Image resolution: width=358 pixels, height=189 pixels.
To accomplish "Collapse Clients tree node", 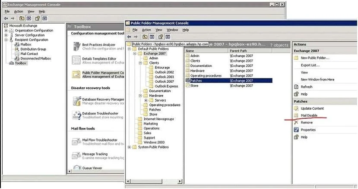I will 140,63.
